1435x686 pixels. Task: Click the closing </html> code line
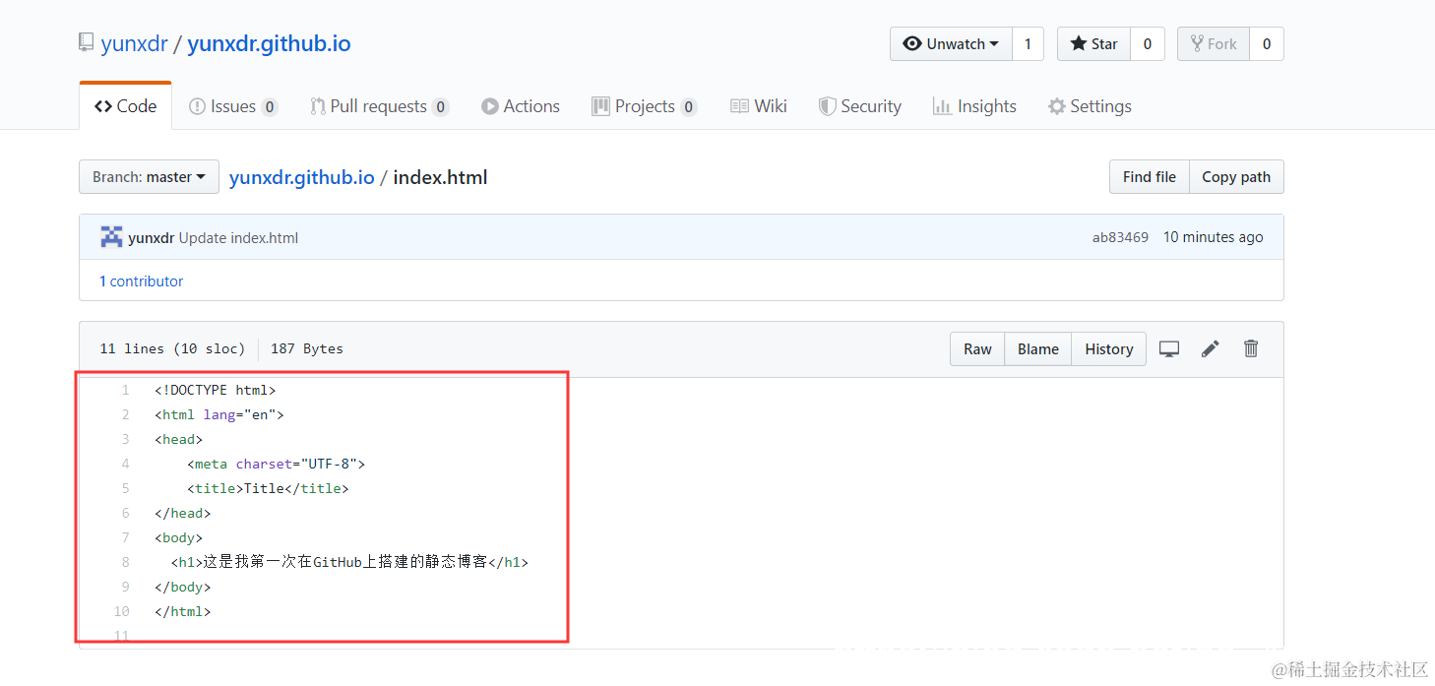[x=183, y=611]
